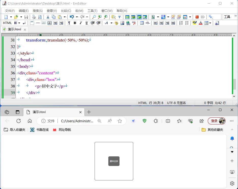Open 网址导航 bookmark
Screen dimensions: 238x189
pos(62,130)
